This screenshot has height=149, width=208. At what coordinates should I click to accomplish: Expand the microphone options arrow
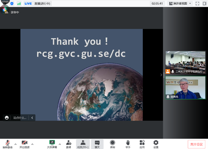coord(15,144)
